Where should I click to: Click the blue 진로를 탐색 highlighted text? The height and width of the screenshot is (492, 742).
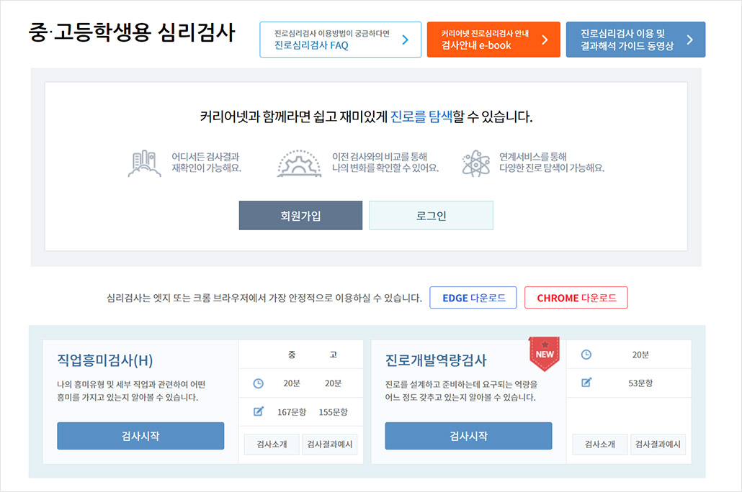(421, 117)
